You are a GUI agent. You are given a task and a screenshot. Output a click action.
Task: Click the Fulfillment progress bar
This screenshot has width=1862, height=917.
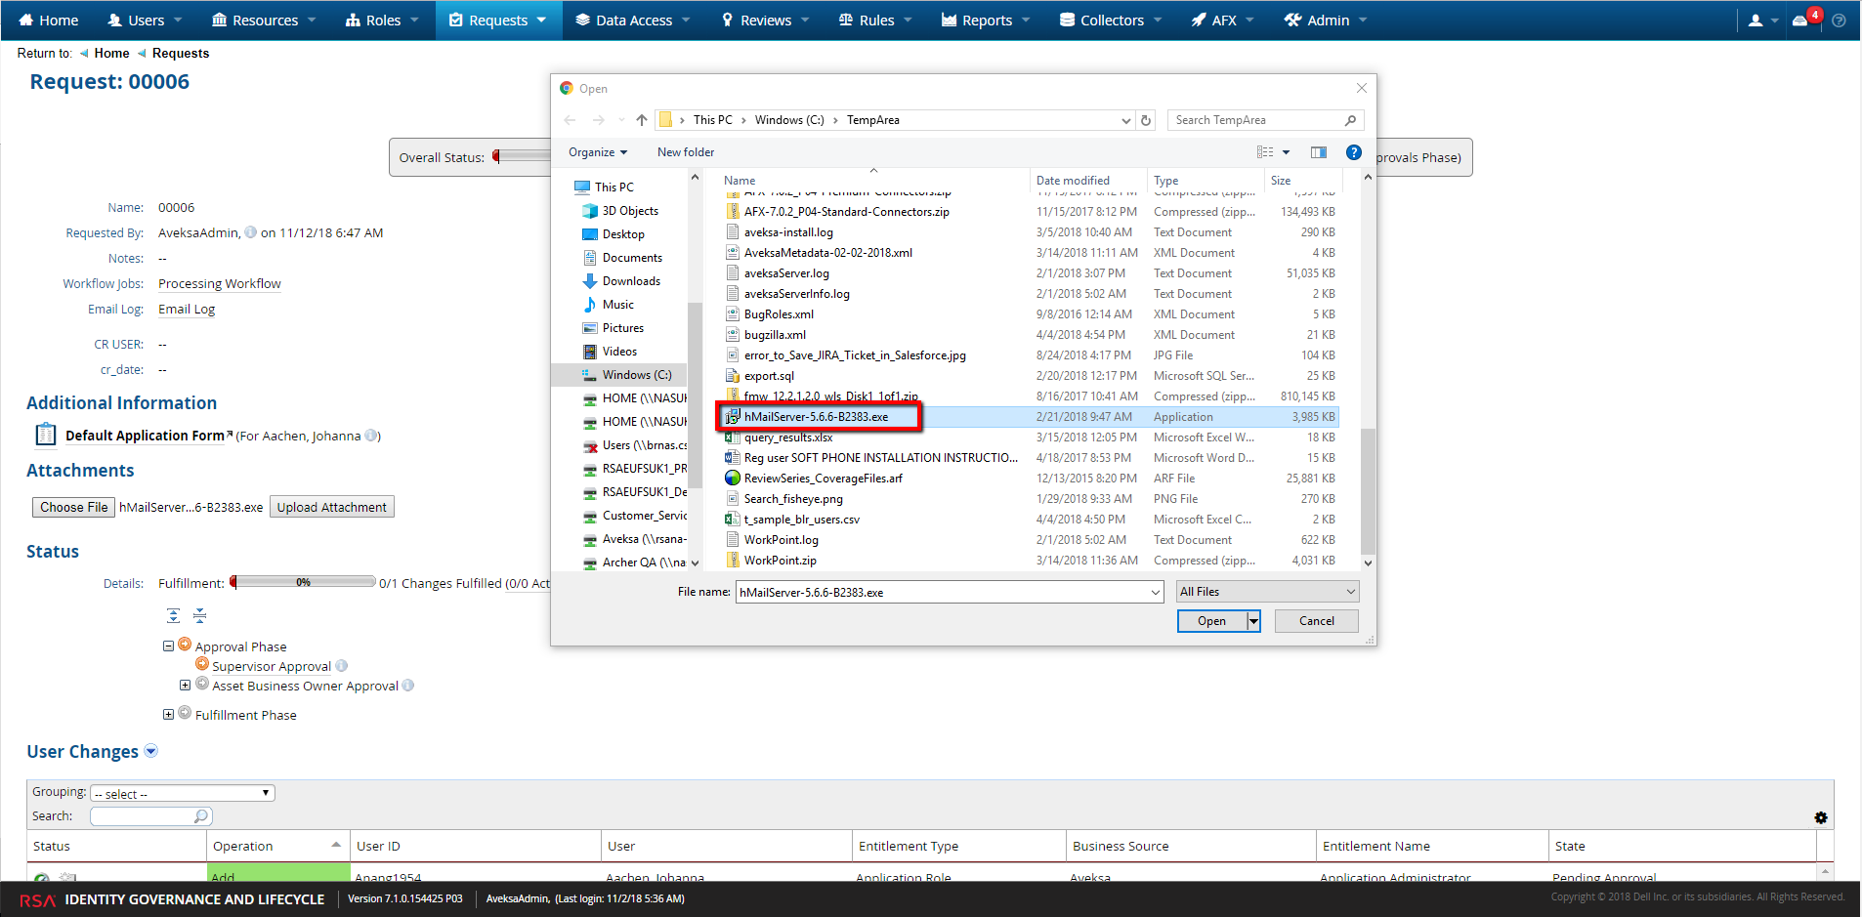[x=301, y=581]
